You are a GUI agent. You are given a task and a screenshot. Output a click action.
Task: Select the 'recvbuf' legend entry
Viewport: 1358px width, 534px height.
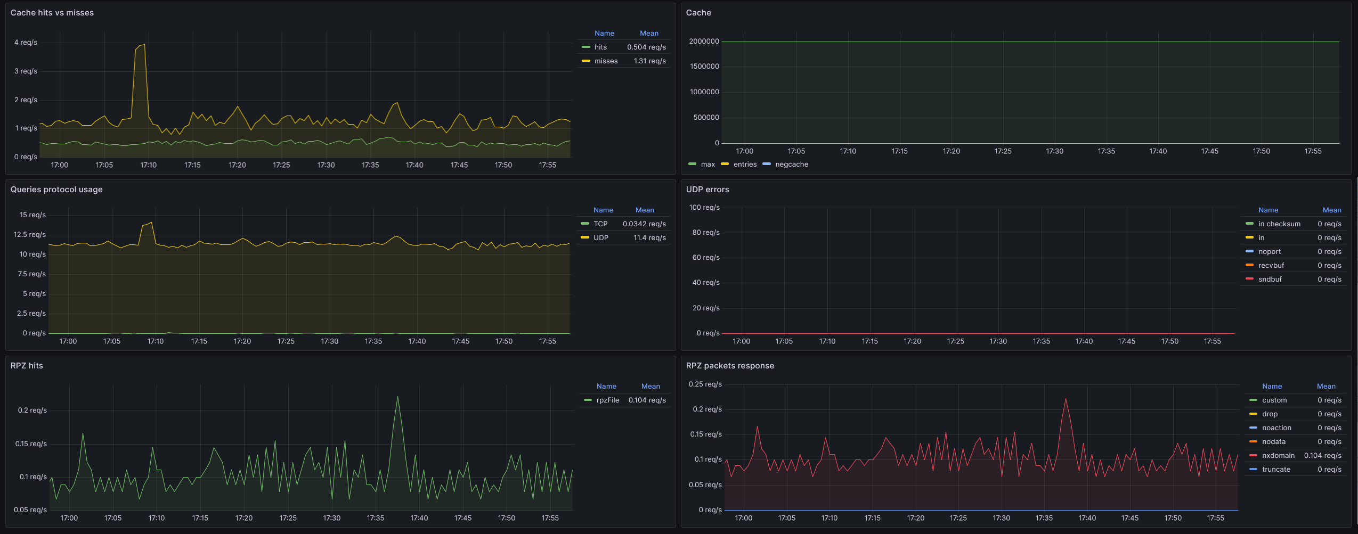[1271, 266]
